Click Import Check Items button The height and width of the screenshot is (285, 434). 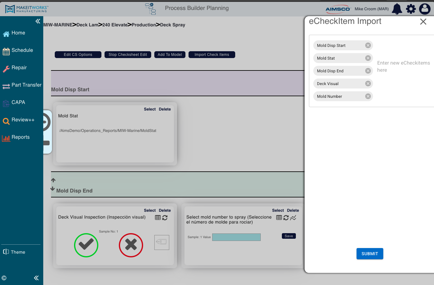point(212,55)
